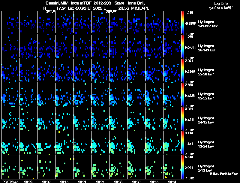Click the 5-13 keV colorbar
The image size is (240, 183).
[x=182, y=167]
